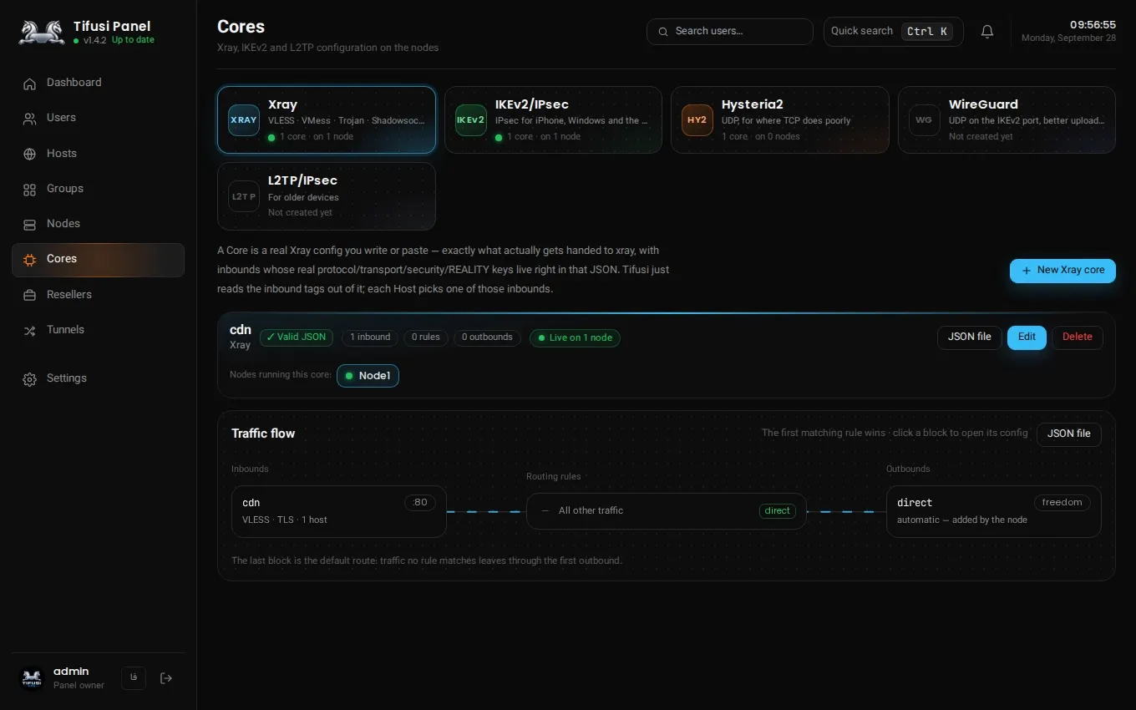Focus the Search users field

click(x=730, y=32)
